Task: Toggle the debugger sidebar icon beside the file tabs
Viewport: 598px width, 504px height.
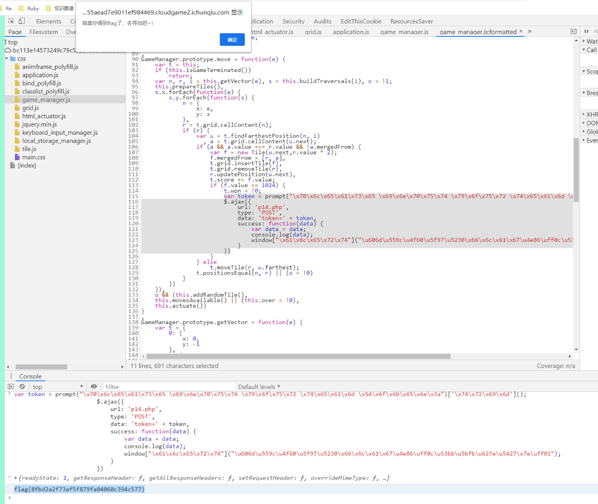Action: click(573, 31)
